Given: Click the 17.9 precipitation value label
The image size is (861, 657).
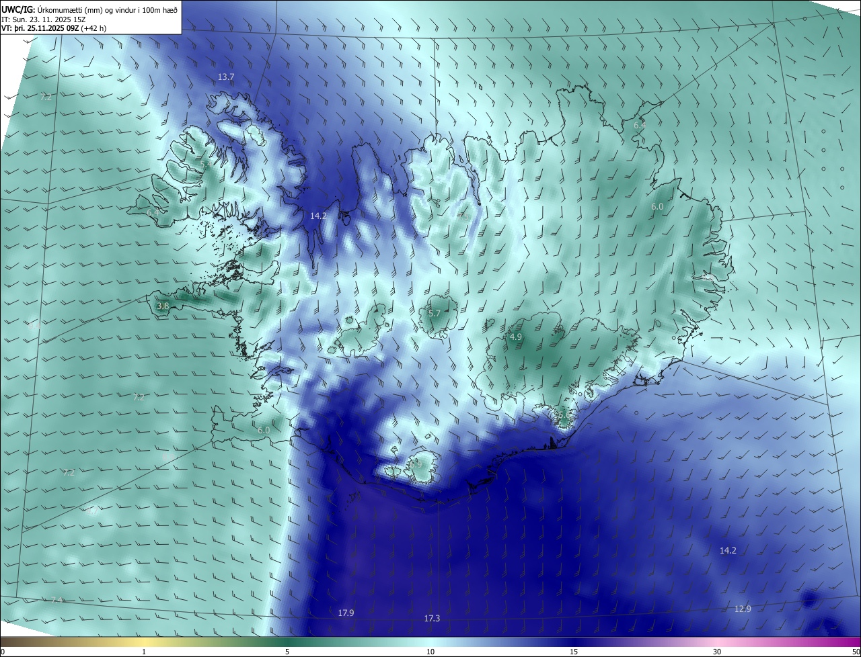Looking at the screenshot, I should [346, 613].
